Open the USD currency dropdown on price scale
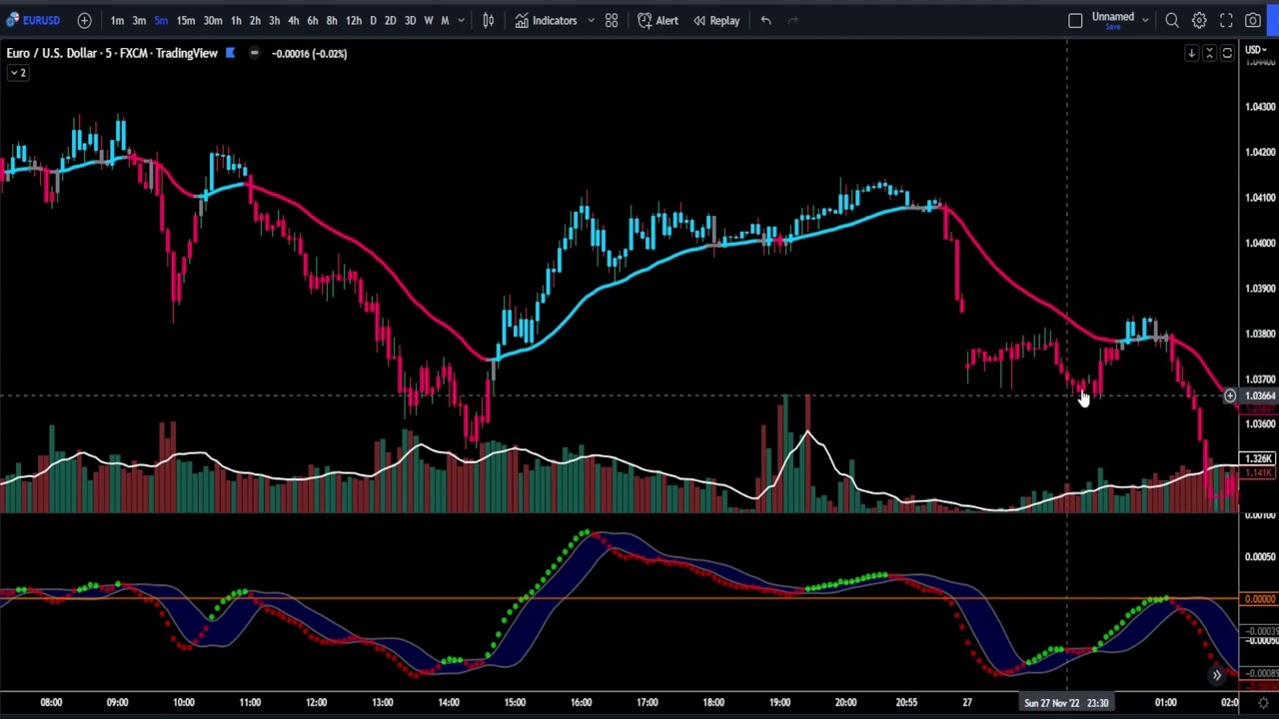The image size is (1279, 719). (1255, 50)
